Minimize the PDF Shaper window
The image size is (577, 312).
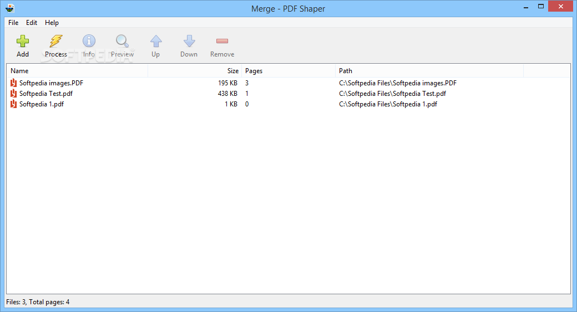click(526, 7)
